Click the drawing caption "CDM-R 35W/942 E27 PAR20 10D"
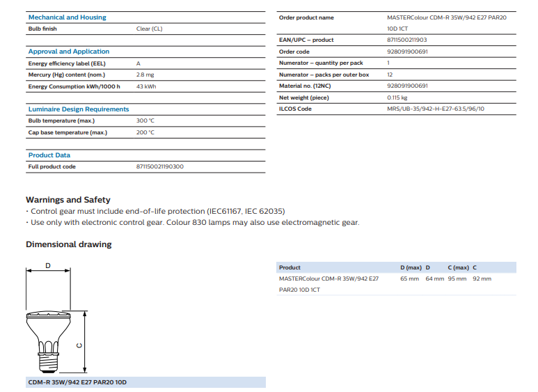Image resolution: width=538 pixels, height=392 pixels. (x=77, y=382)
